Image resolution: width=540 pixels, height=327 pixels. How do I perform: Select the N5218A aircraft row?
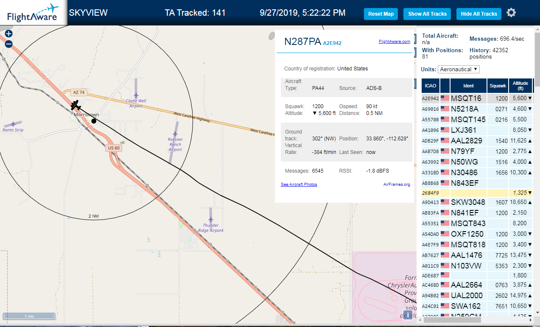pos(477,109)
